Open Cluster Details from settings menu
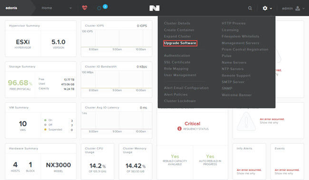The width and height of the screenshot is (309, 180). click(x=177, y=23)
